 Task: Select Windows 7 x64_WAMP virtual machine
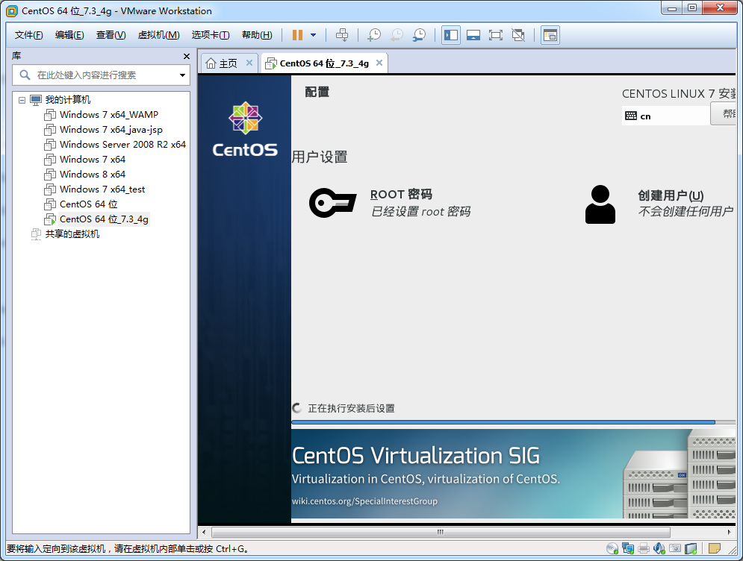pyautogui.click(x=108, y=115)
